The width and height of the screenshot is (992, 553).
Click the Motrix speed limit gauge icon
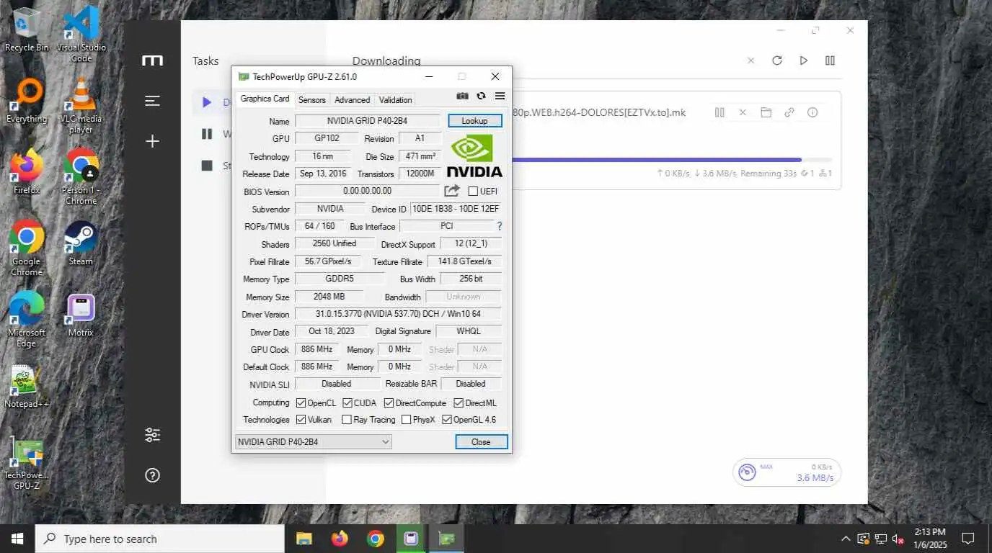click(x=748, y=472)
